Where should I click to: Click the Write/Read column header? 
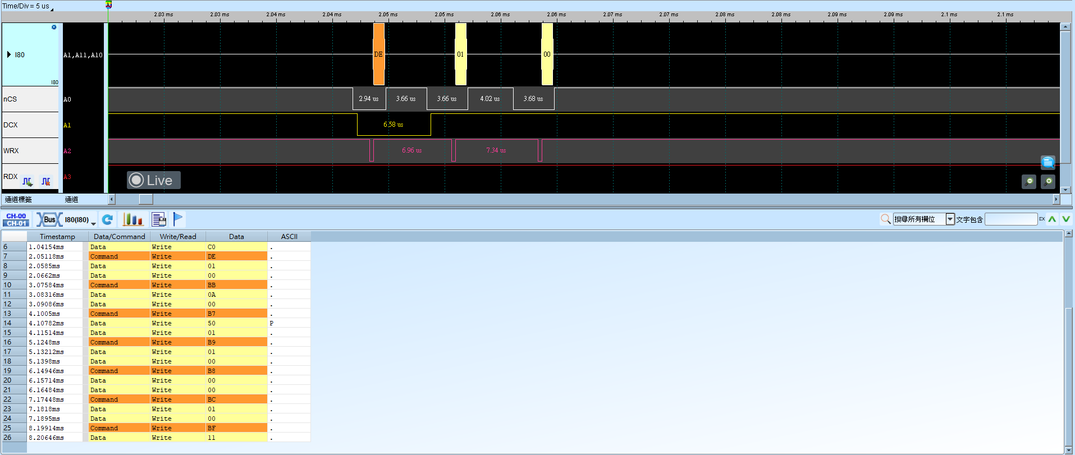pos(178,237)
